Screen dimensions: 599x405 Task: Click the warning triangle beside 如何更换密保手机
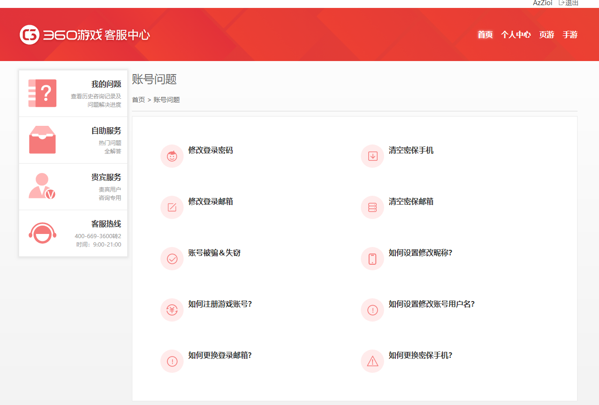point(372,361)
